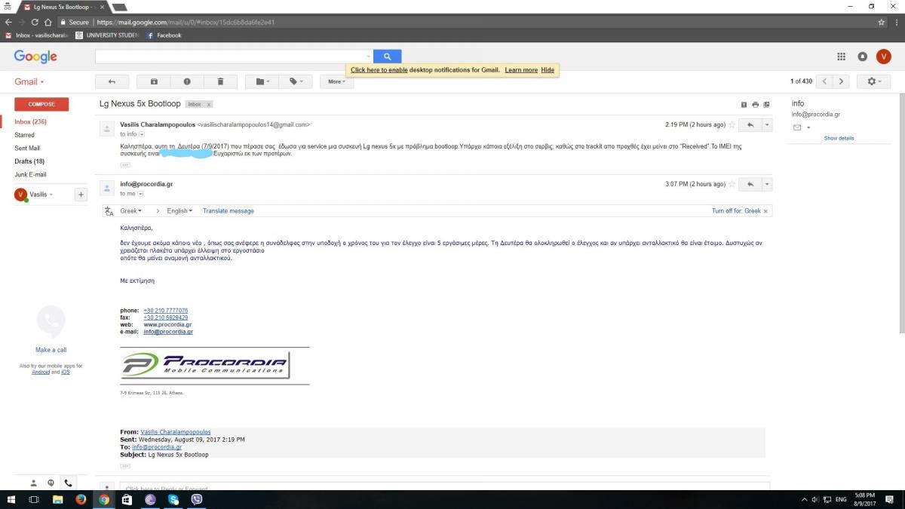
Task: Remove the Inbox label with its x
Action: point(209,104)
